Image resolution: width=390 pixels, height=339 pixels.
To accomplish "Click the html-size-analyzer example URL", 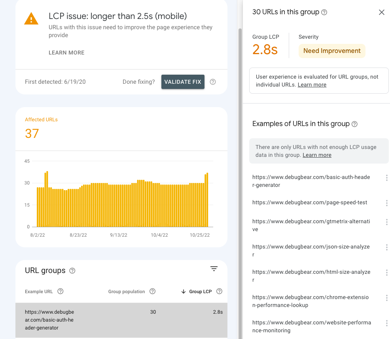I will point(311,276).
